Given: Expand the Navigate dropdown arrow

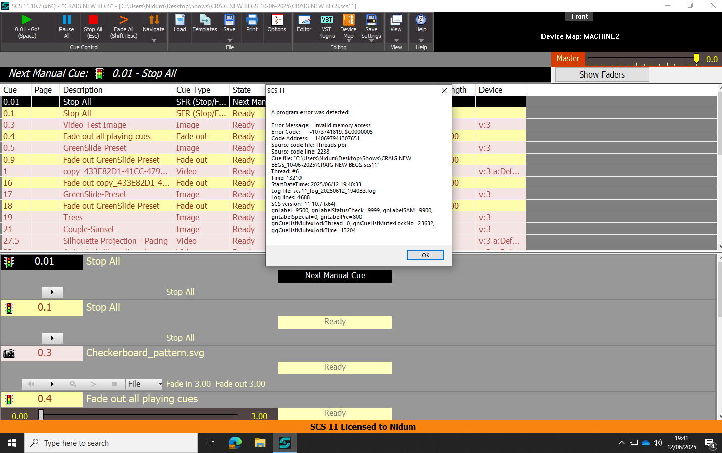Looking at the screenshot, I should [x=154, y=40].
